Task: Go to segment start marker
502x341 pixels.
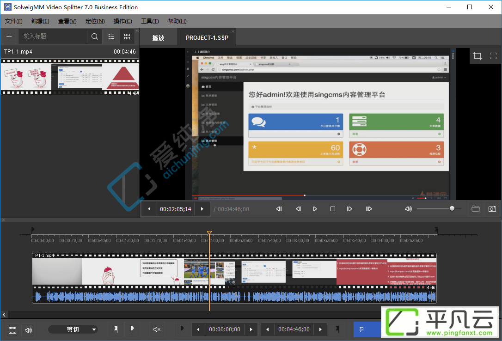Action: click(182, 329)
